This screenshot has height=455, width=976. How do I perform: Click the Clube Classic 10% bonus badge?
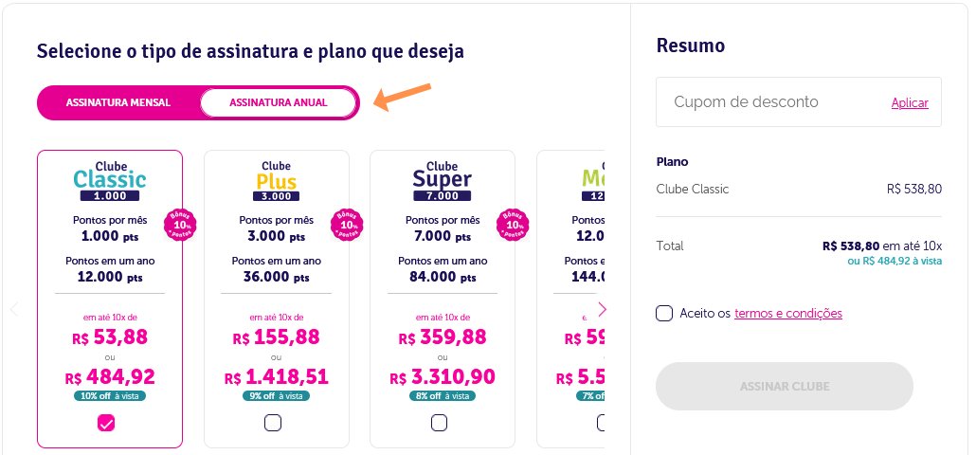pos(180,226)
